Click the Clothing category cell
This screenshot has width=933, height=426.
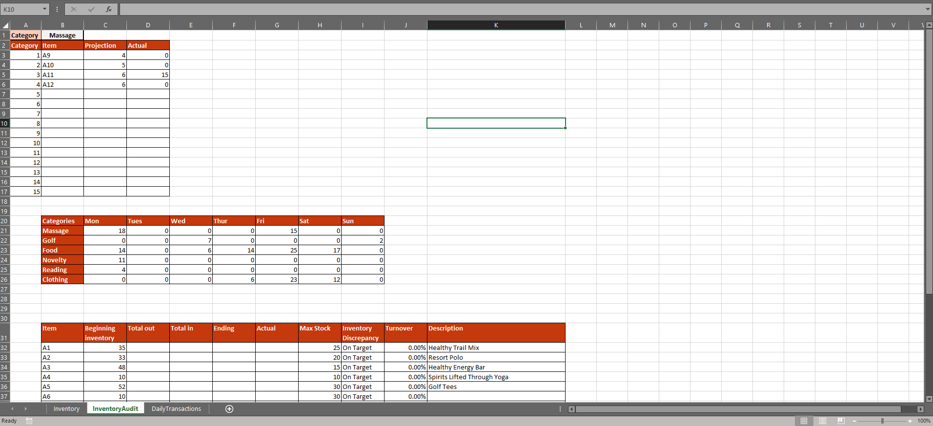[x=62, y=279]
